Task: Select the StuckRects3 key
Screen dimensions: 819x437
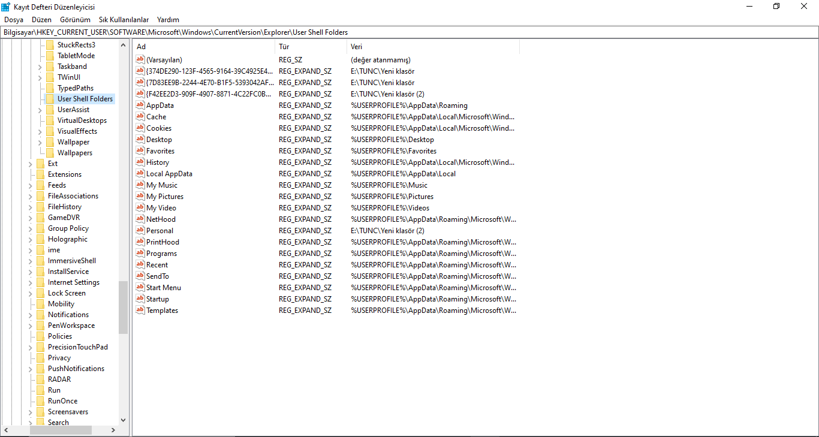Action: (x=76, y=45)
